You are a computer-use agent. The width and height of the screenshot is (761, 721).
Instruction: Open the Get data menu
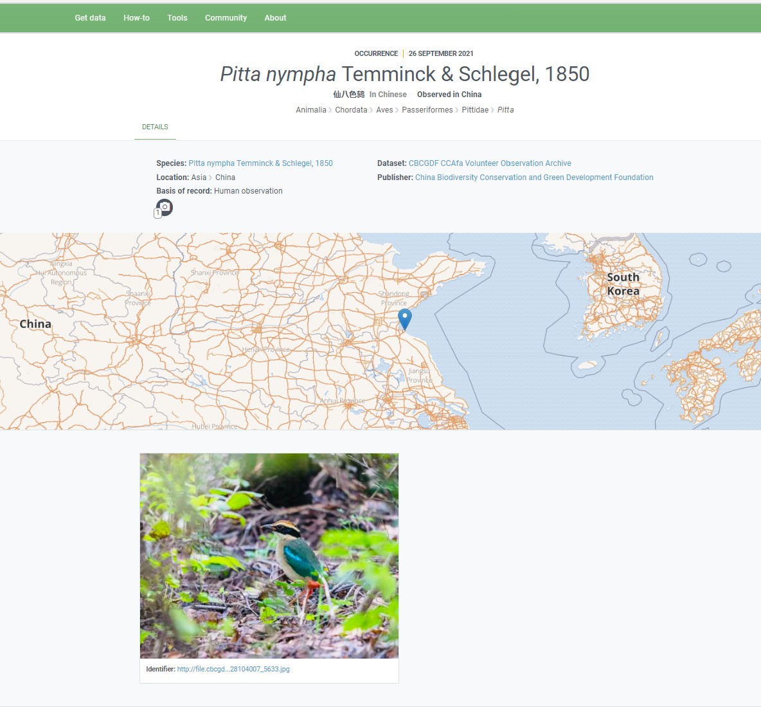click(90, 18)
